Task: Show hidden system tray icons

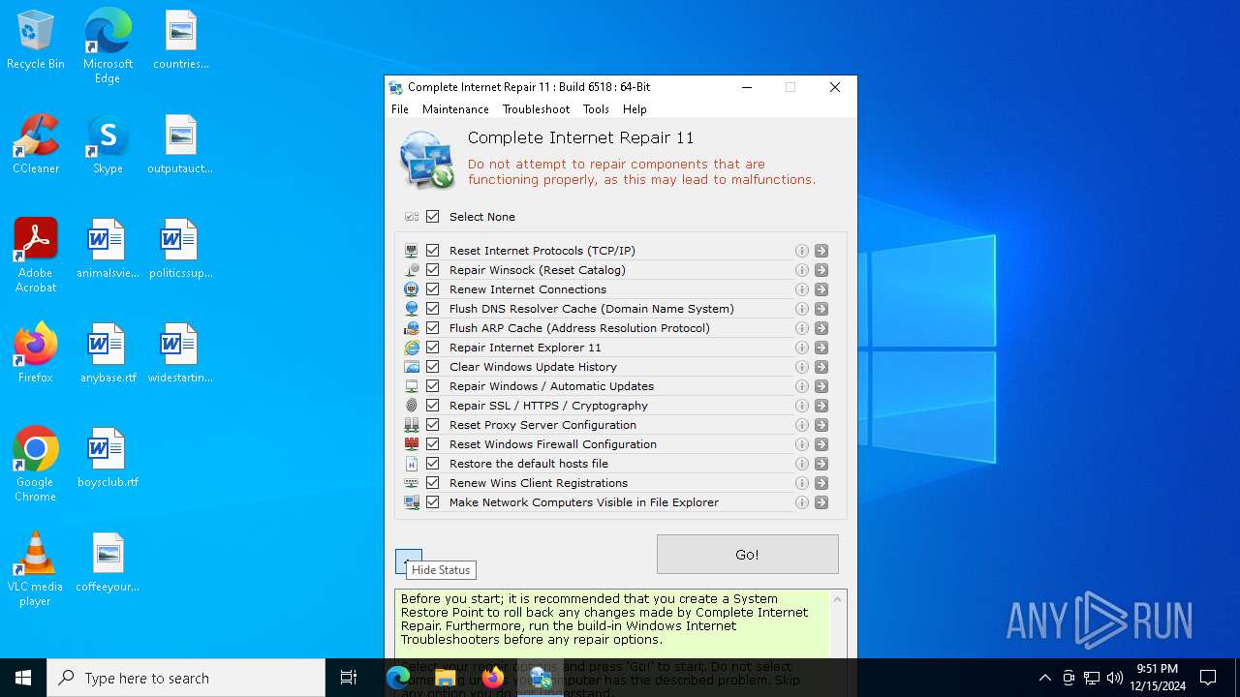Action: [1044, 678]
